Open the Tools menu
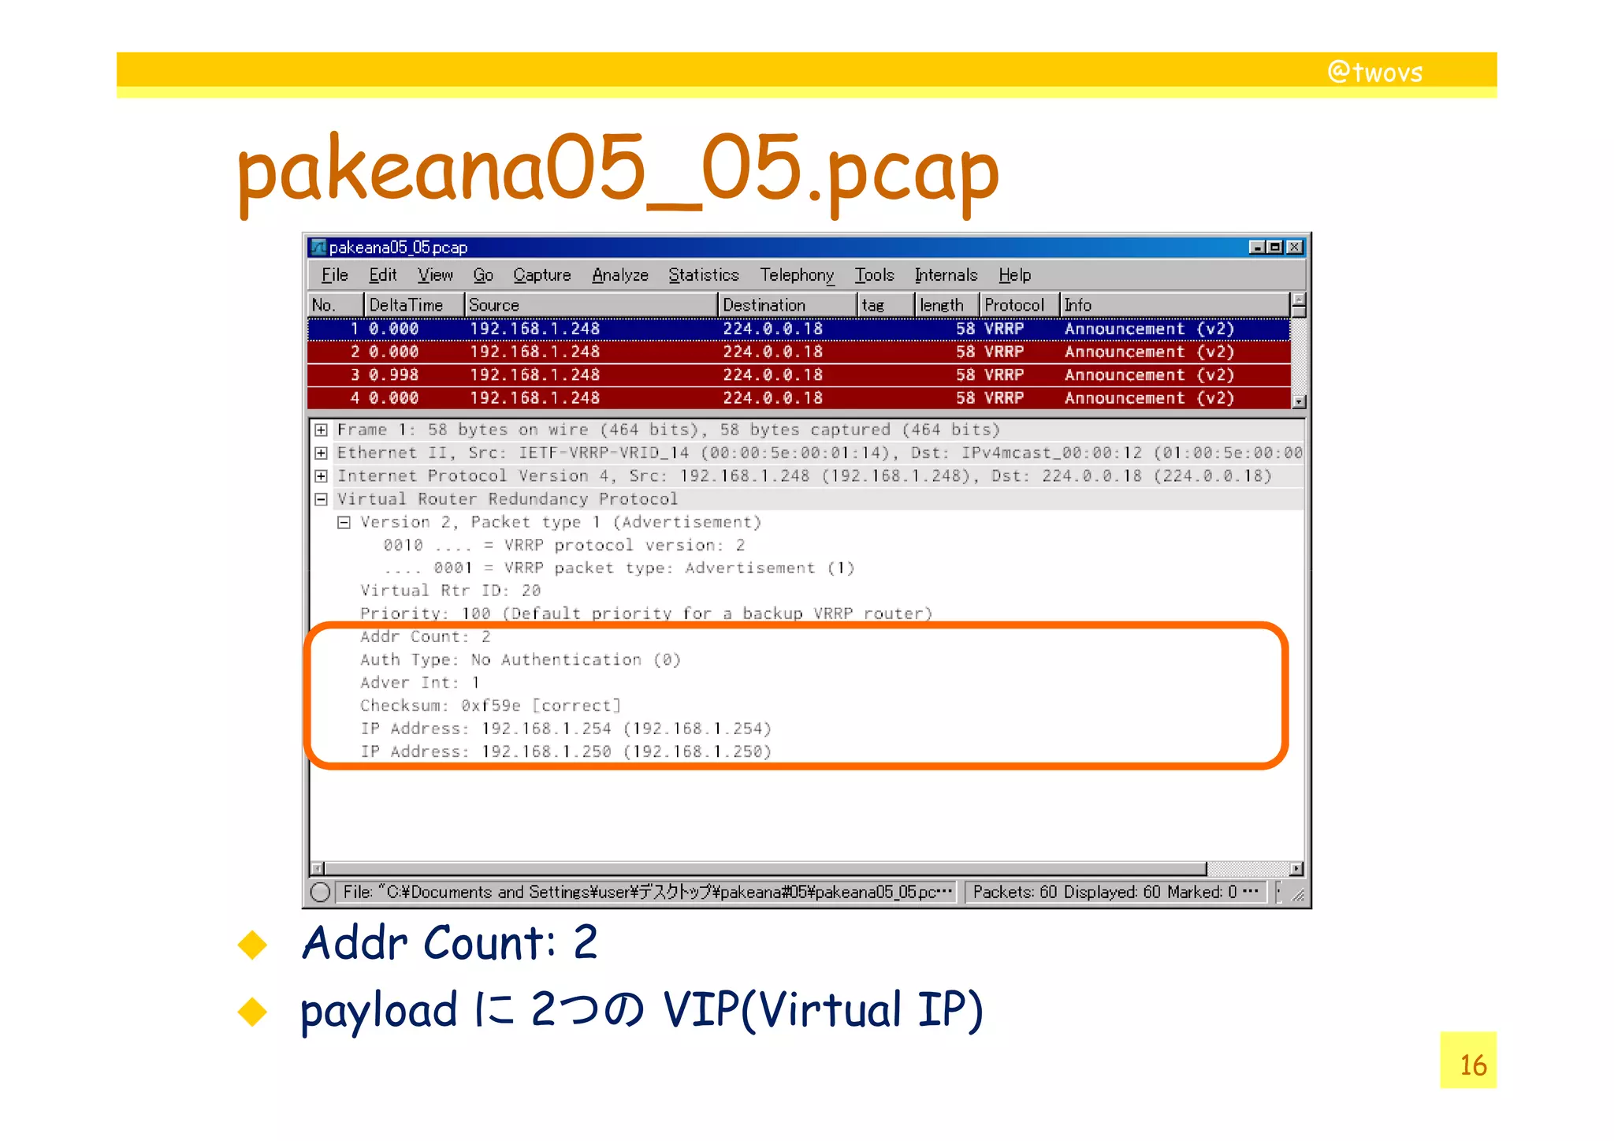The width and height of the screenshot is (1614, 1141). (x=875, y=274)
